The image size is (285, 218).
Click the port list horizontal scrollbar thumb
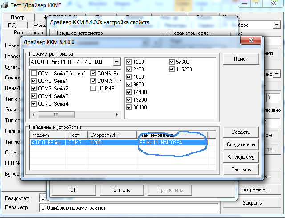click(56, 115)
